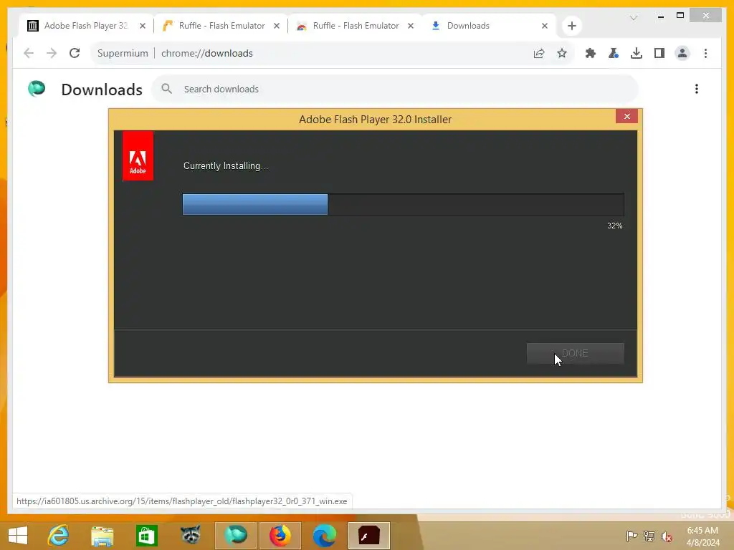Click the Adobe logo in installer
Screen dimensions: 734x550
click(x=138, y=155)
